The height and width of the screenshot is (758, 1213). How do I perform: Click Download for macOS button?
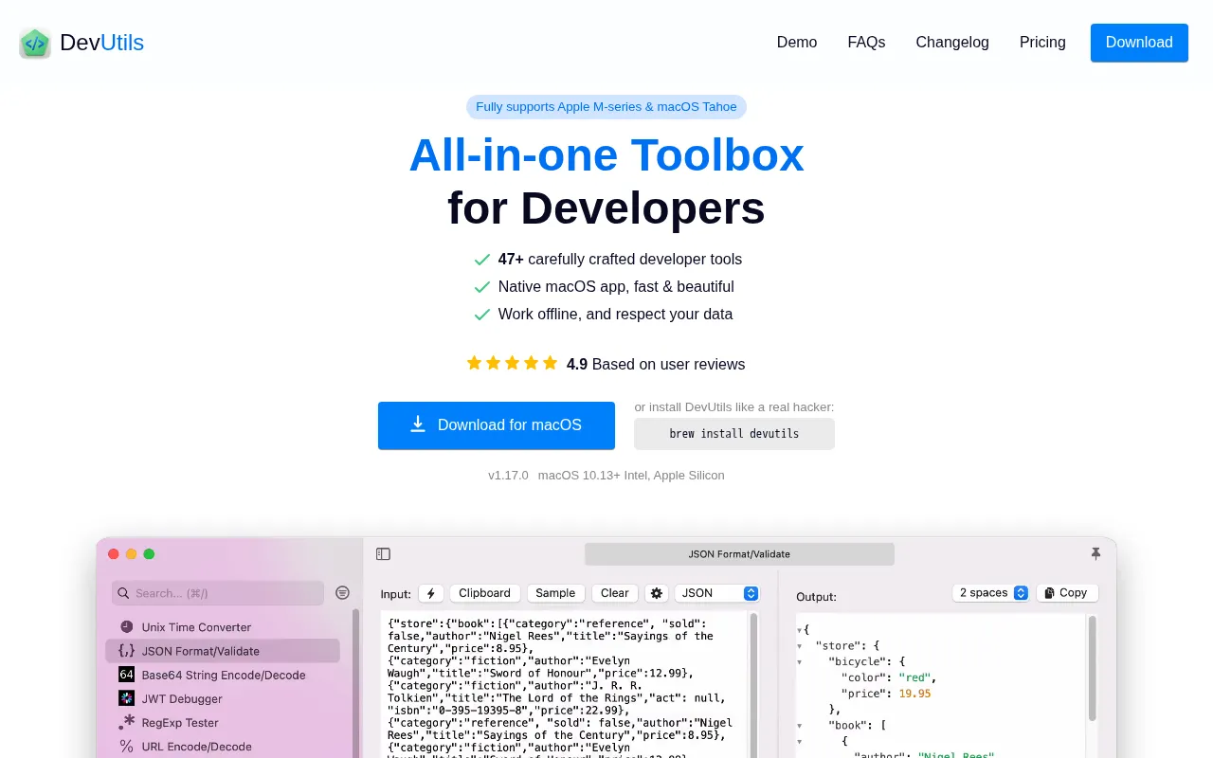(497, 425)
